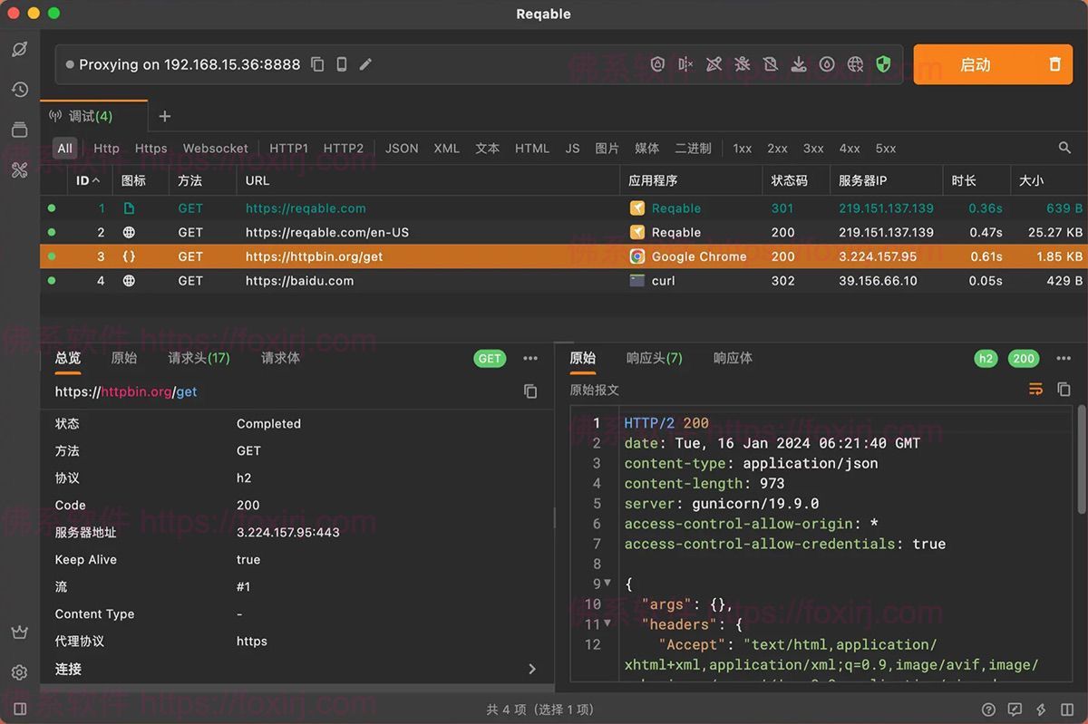Open the toolbox icon in the sidebar

point(20,169)
